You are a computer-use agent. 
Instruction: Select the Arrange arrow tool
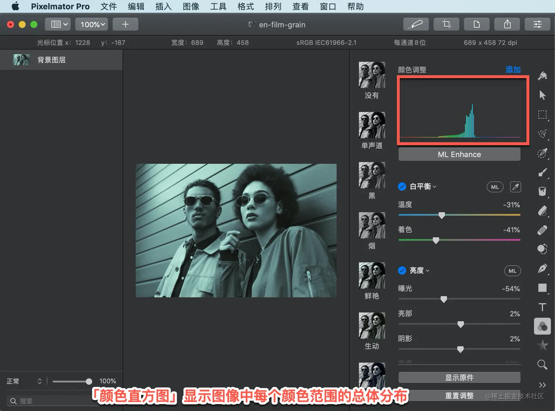[x=542, y=95]
